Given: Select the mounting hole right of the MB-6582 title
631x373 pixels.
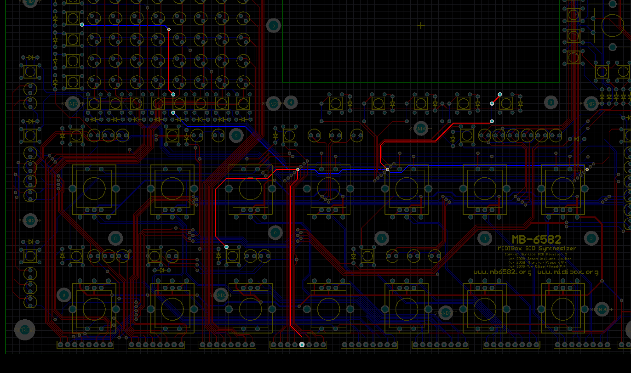Looking at the screenshot, I should click(x=591, y=238).
